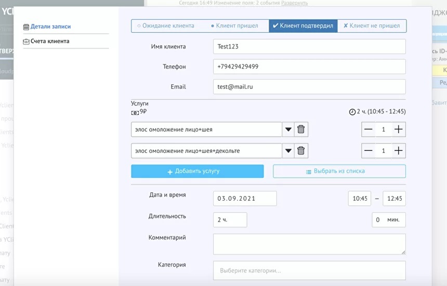
Task: Open the date field 03.09.2021
Action: 245,199
